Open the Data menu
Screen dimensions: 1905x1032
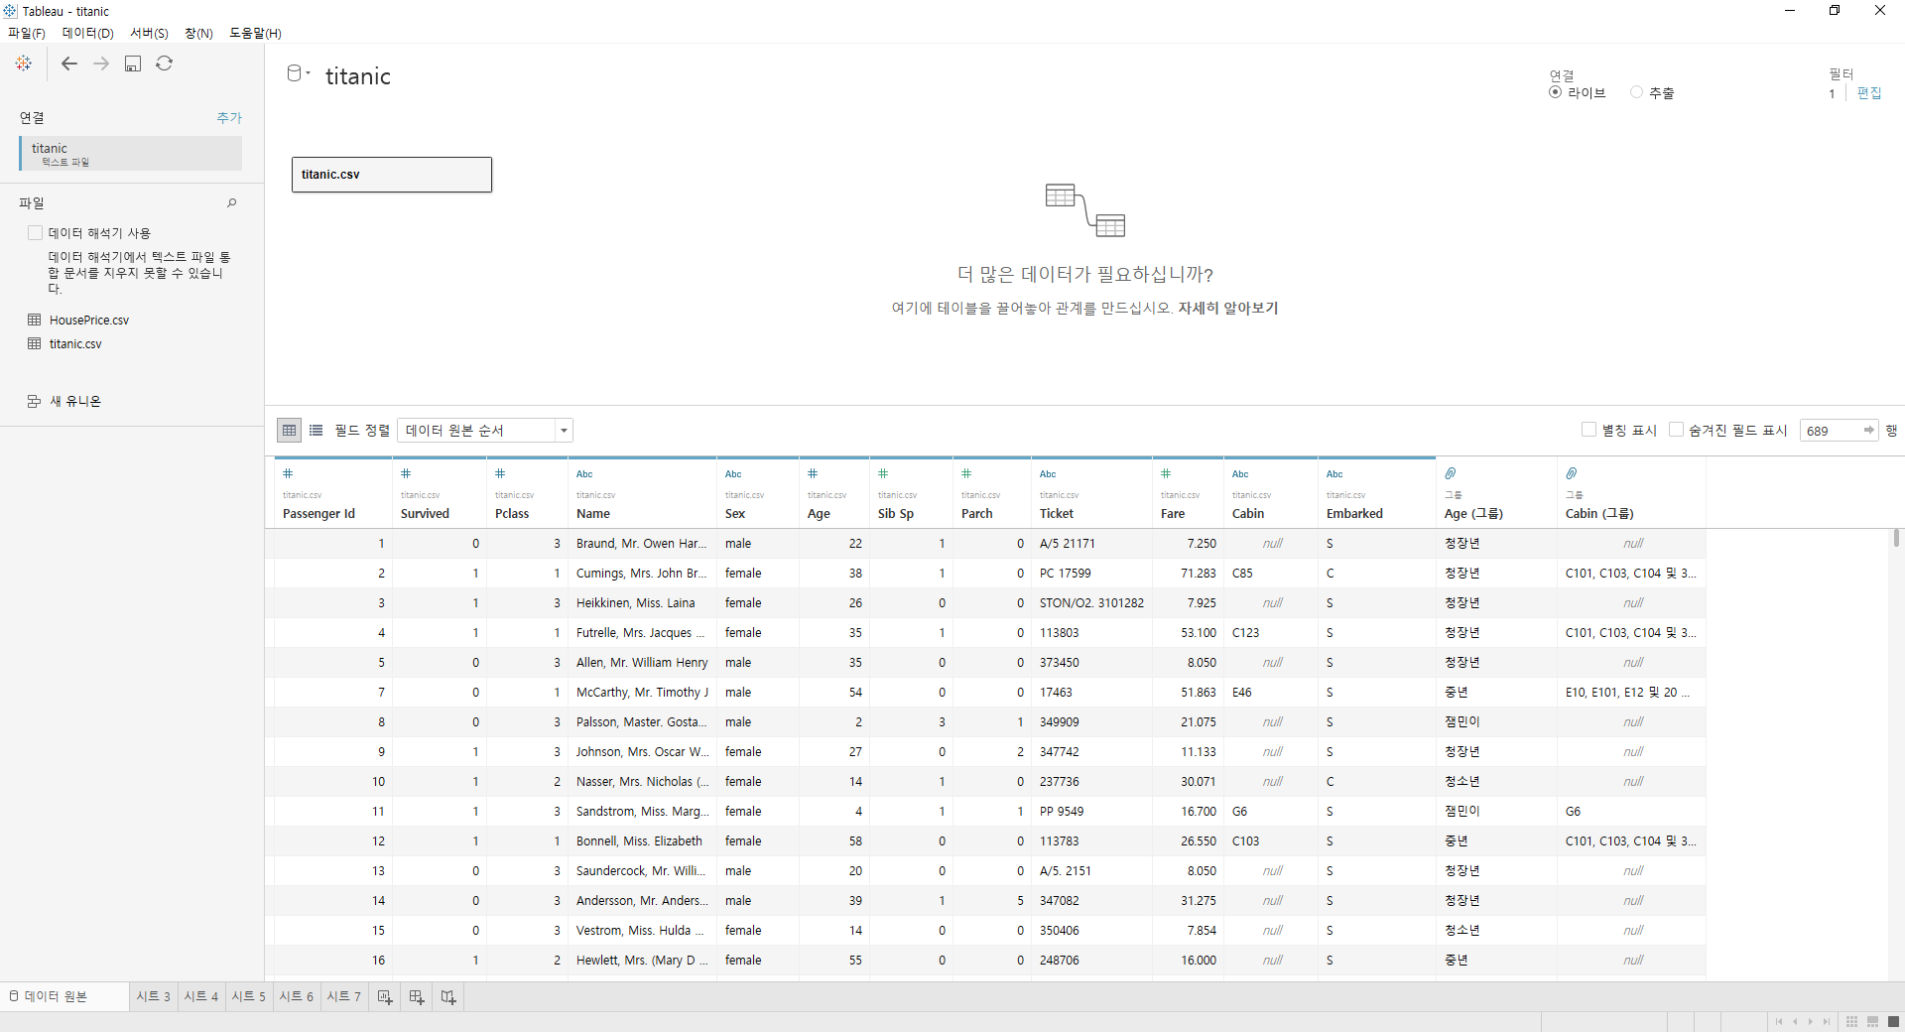click(x=87, y=33)
